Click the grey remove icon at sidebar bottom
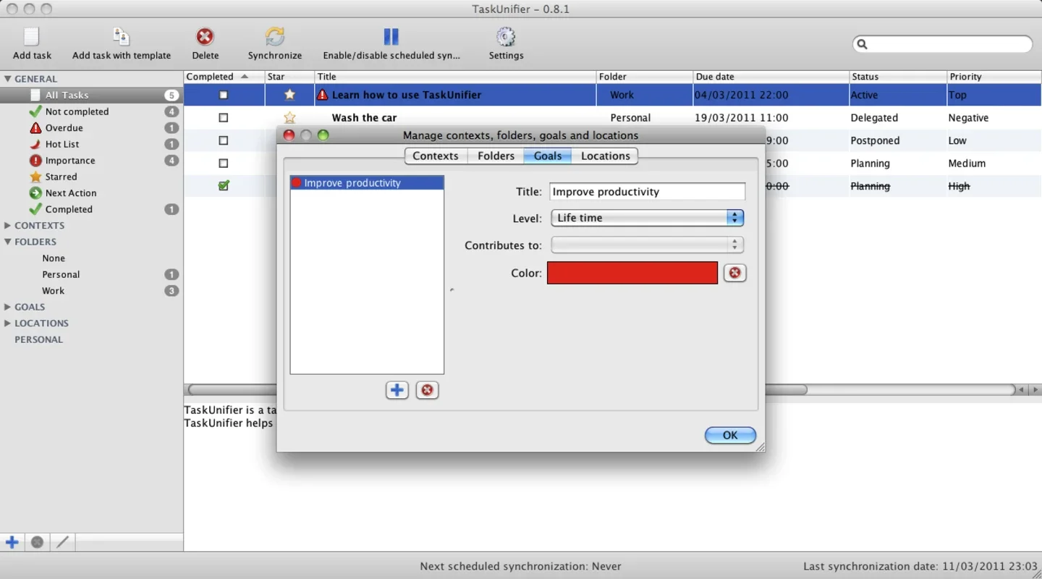The width and height of the screenshot is (1042, 579). (x=37, y=542)
